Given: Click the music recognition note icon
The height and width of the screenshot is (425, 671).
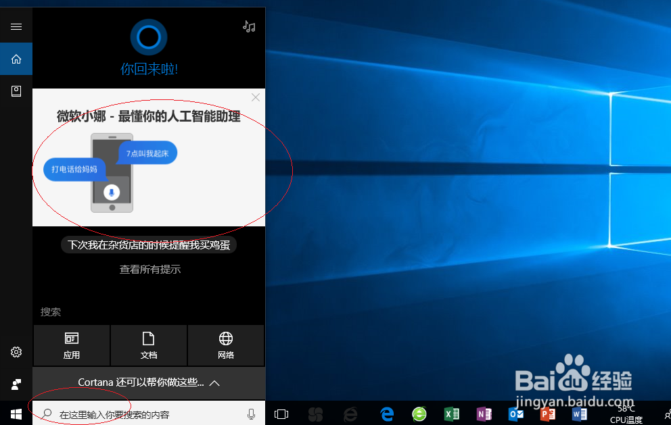Looking at the screenshot, I should pos(249,26).
